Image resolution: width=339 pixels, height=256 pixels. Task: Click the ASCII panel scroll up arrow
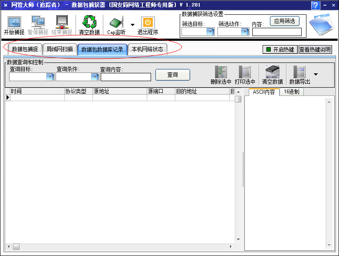tap(329, 102)
